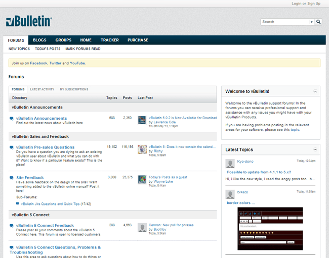Collapse the Latest Topics panel

pos(315,149)
